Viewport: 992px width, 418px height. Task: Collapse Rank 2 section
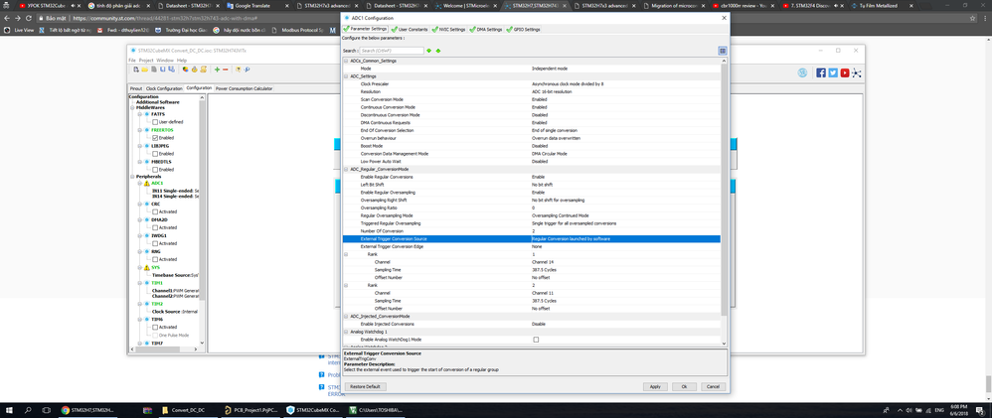pos(346,285)
